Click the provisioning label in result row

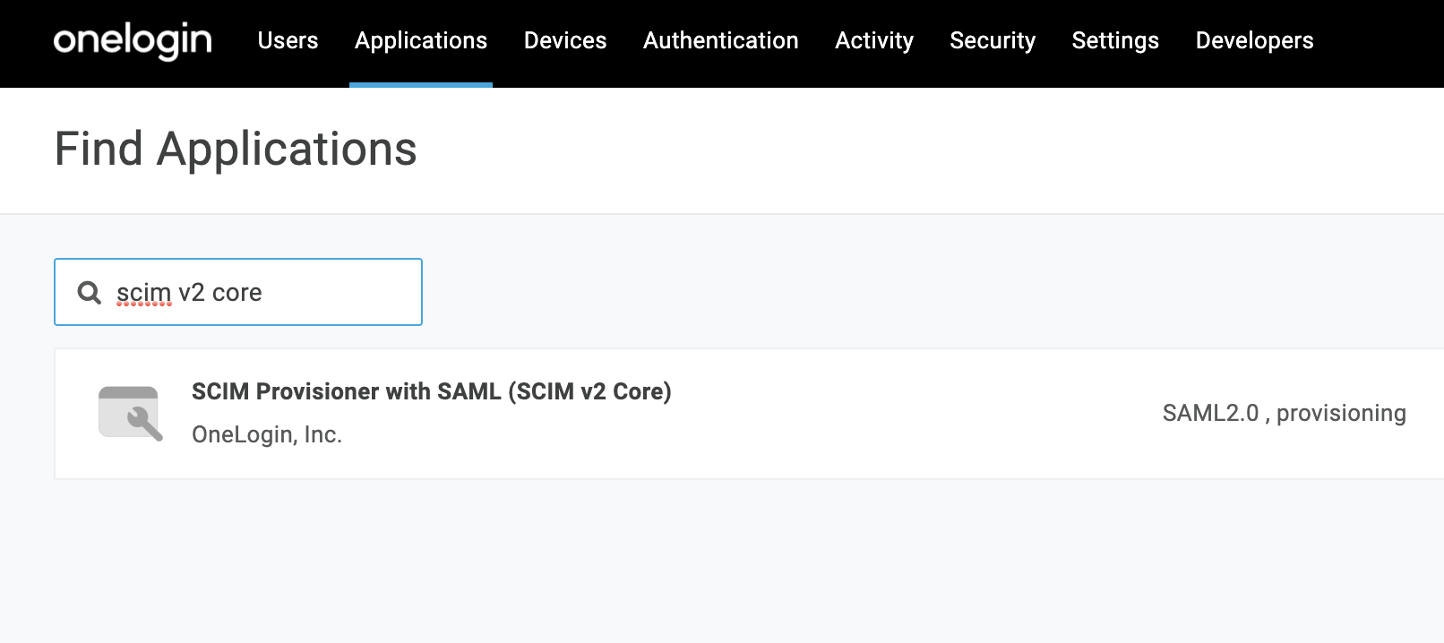[1341, 413]
